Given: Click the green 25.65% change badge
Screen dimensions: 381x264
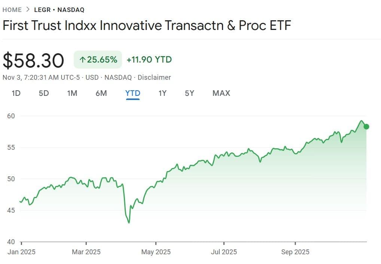Looking at the screenshot, I should tap(98, 60).
